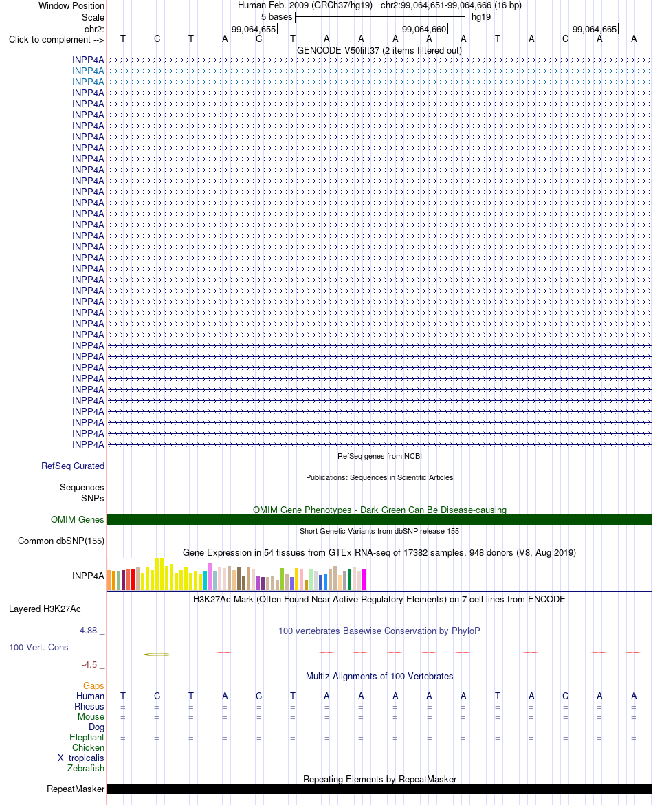
Task: Click the Human Feb. 2009 (GRCh37/hg19) title
Action: coord(305,5)
